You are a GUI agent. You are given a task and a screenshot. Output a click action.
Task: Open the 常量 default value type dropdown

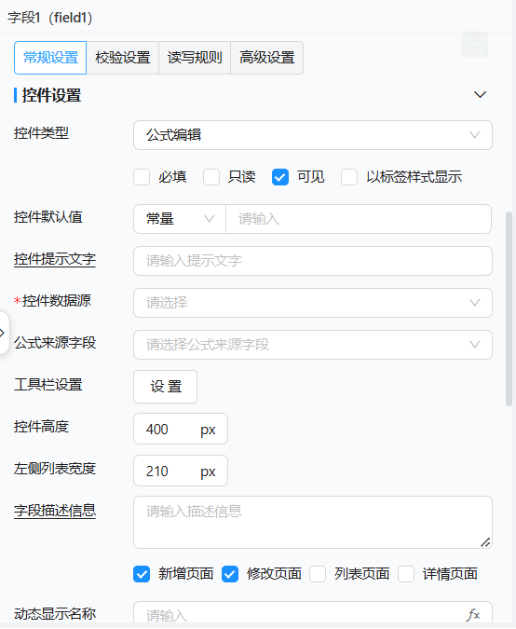coord(180,219)
